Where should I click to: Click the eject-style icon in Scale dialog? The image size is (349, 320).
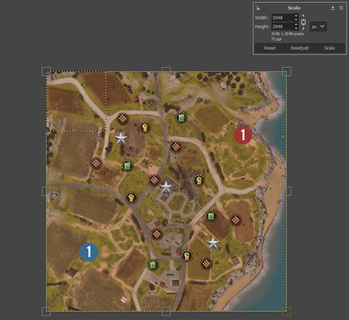click(x=333, y=8)
